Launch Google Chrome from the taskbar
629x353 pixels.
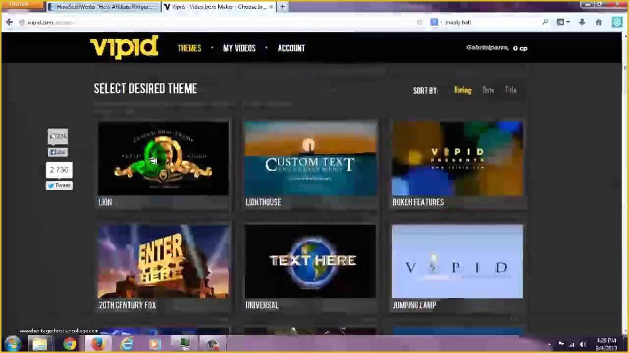[69, 344]
